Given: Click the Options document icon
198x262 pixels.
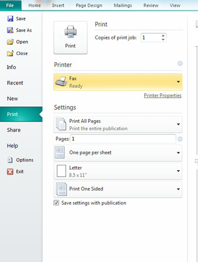Looking at the screenshot, I should (10, 160).
